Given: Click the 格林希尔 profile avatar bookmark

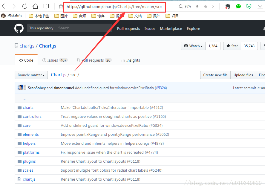Looking at the screenshot, I should [x=11, y=16].
